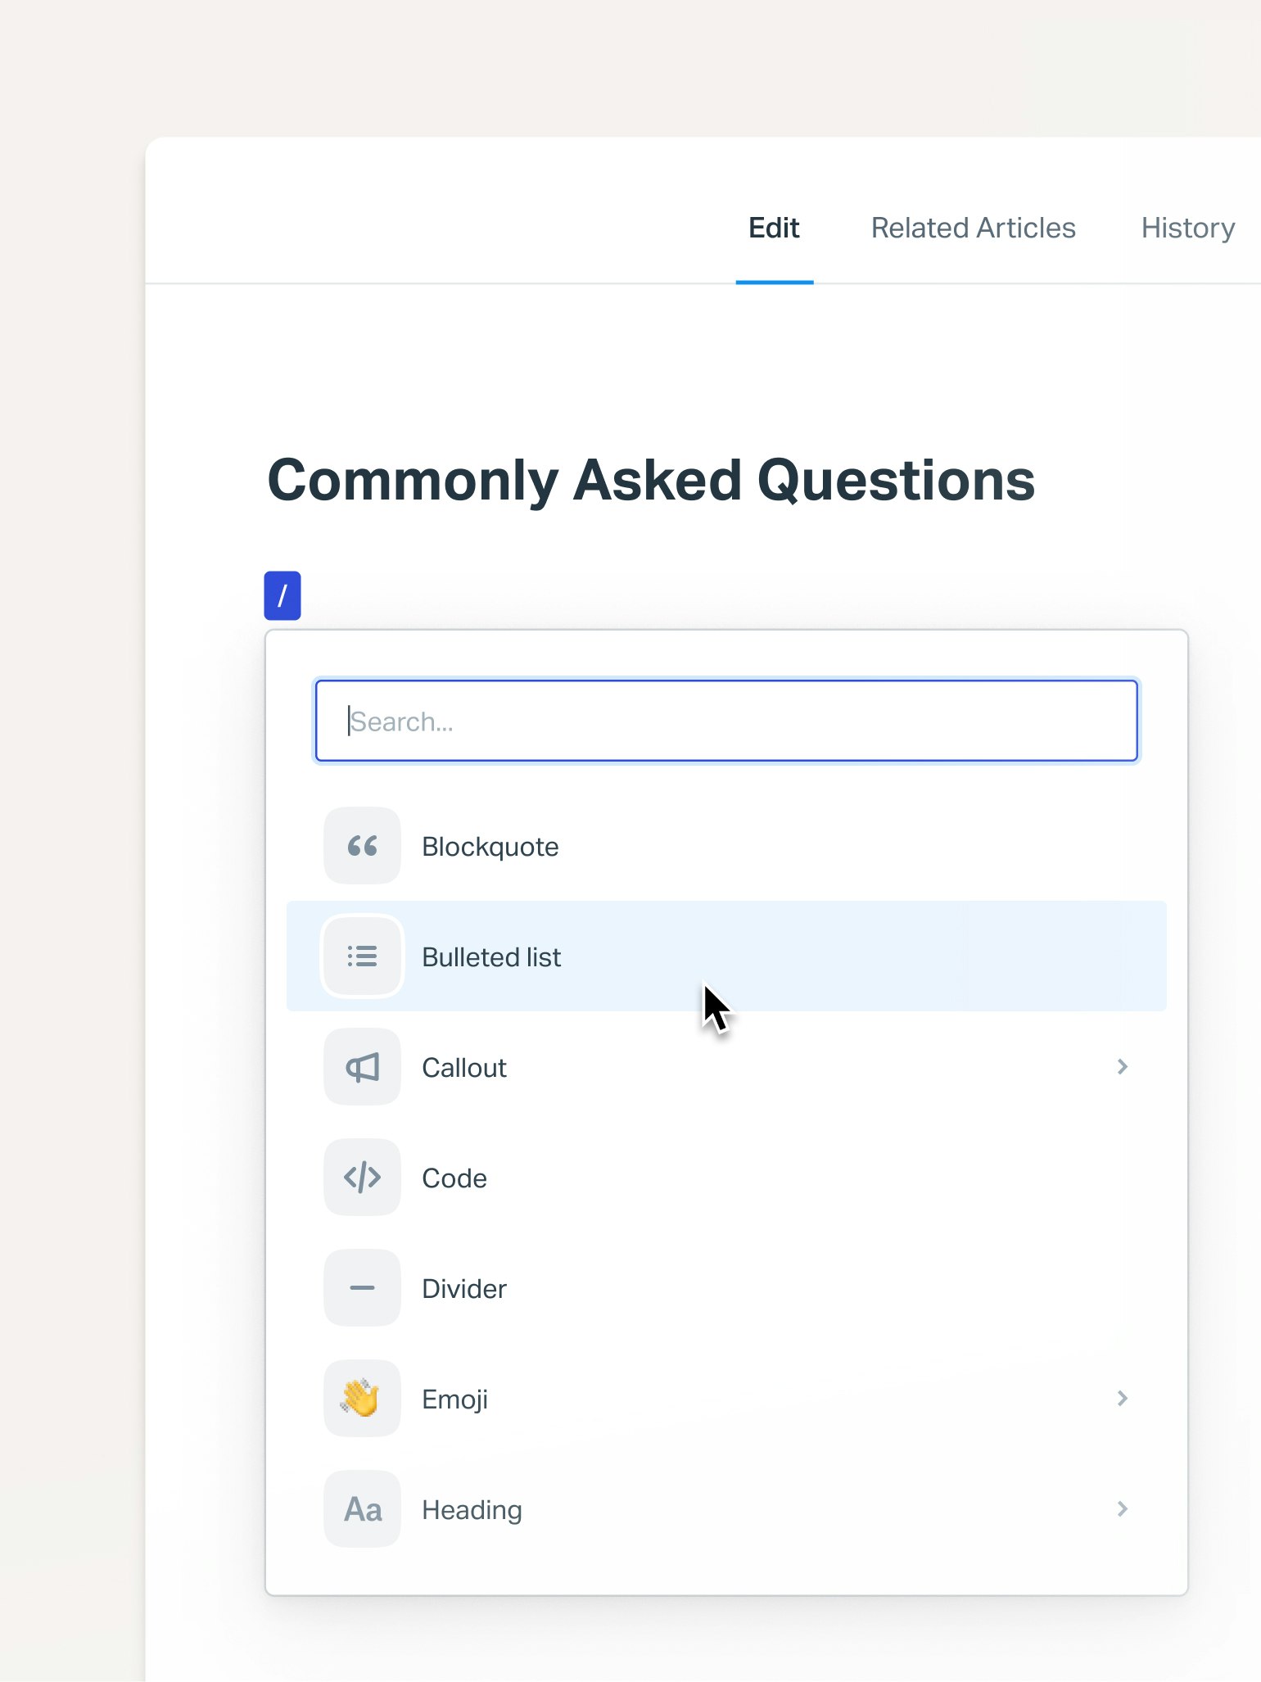Expand the Callout submenu chevron
1261x1682 pixels.
pos(1122,1067)
